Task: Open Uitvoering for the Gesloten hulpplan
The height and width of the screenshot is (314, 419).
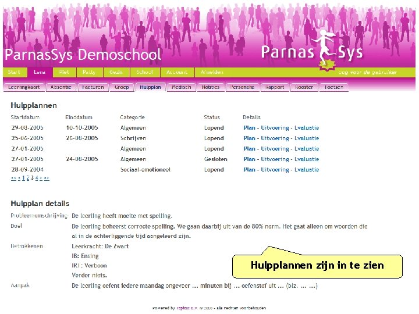Action: tap(275, 159)
